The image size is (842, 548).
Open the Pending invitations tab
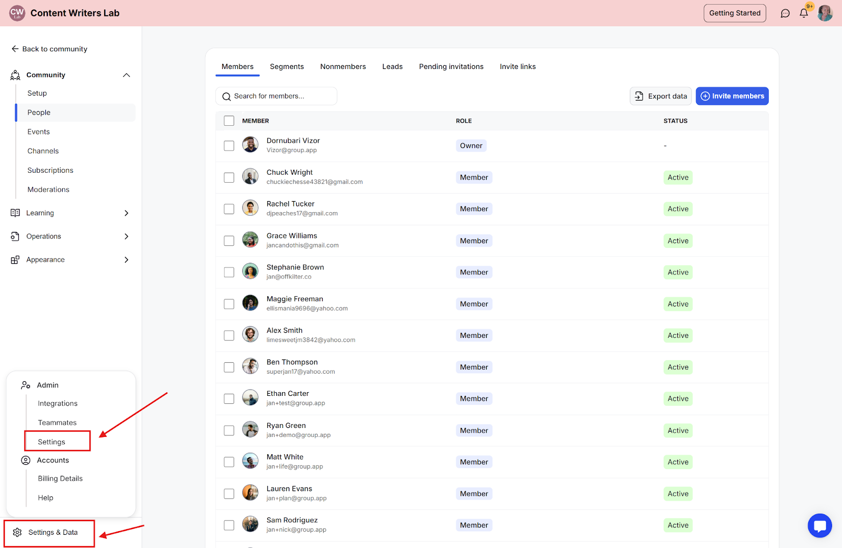pyautogui.click(x=452, y=67)
